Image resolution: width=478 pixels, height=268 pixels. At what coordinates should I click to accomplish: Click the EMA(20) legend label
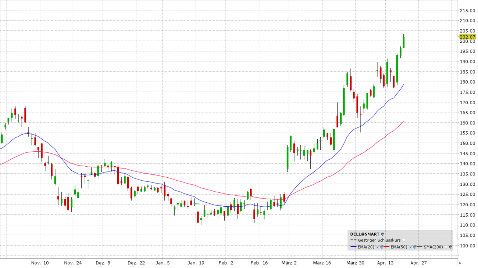[x=366, y=247]
